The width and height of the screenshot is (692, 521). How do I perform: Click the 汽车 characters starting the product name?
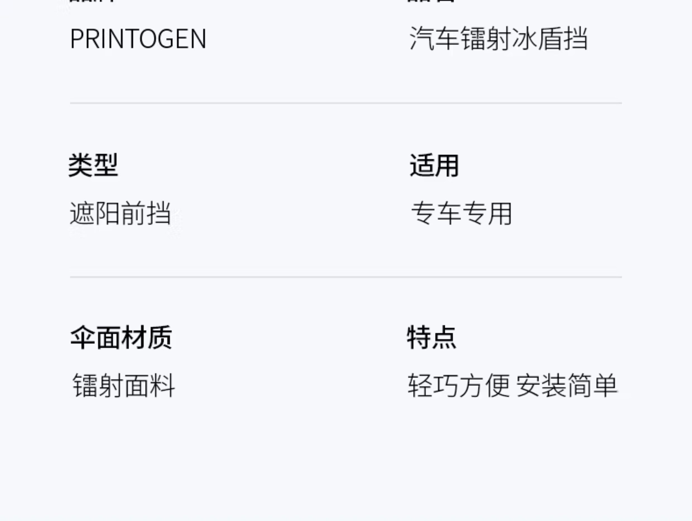(434, 39)
